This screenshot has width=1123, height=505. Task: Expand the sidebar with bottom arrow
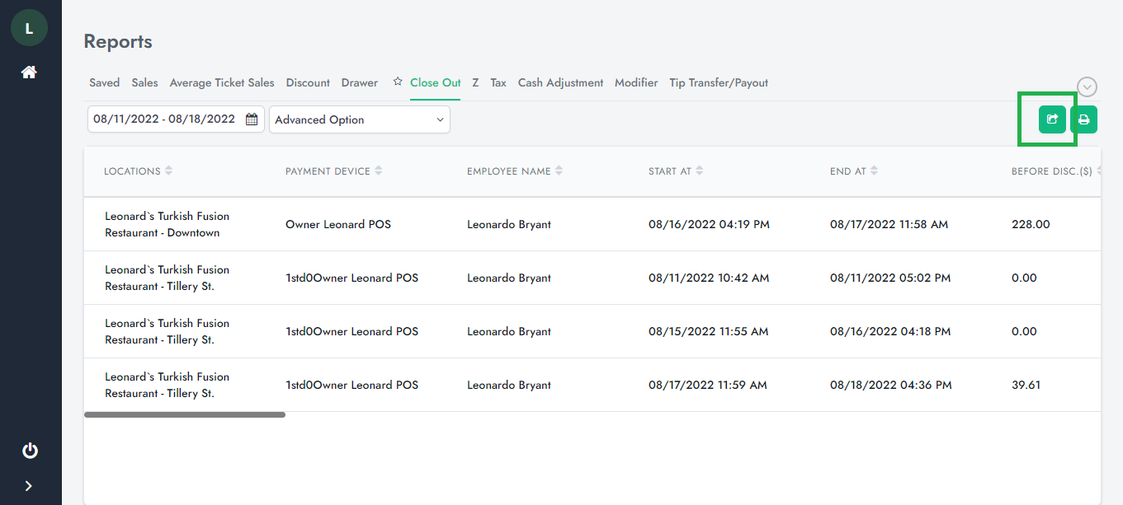coord(29,486)
